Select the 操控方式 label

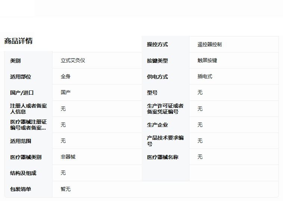coord(157,45)
